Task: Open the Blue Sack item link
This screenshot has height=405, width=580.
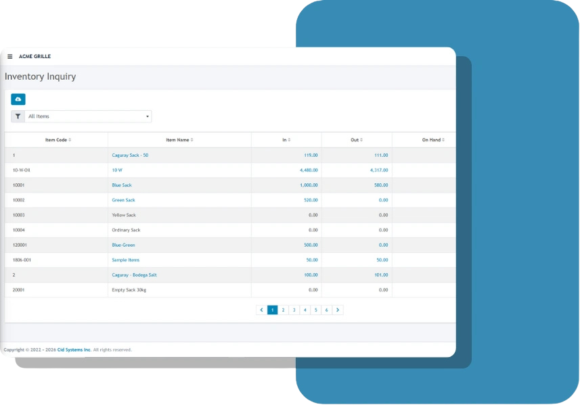Action: [x=123, y=185]
